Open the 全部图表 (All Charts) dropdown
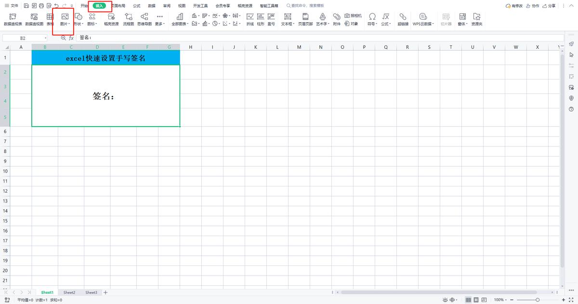 [180, 19]
